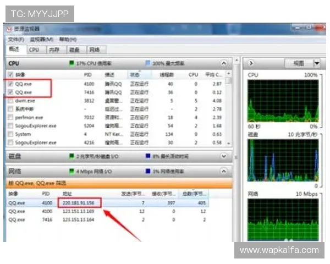
Task: Sort CPU list by PID column
Action: pyautogui.click(x=88, y=75)
